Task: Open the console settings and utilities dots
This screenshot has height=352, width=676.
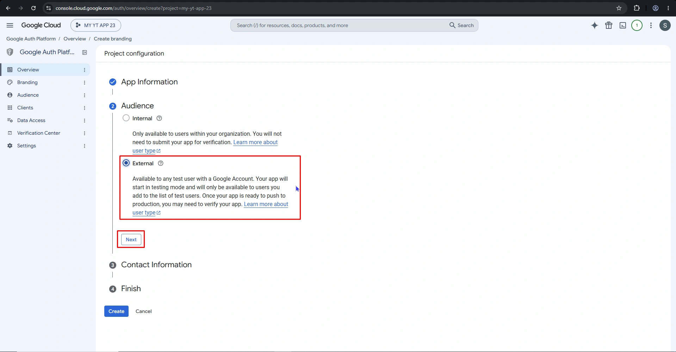Action: (x=651, y=25)
